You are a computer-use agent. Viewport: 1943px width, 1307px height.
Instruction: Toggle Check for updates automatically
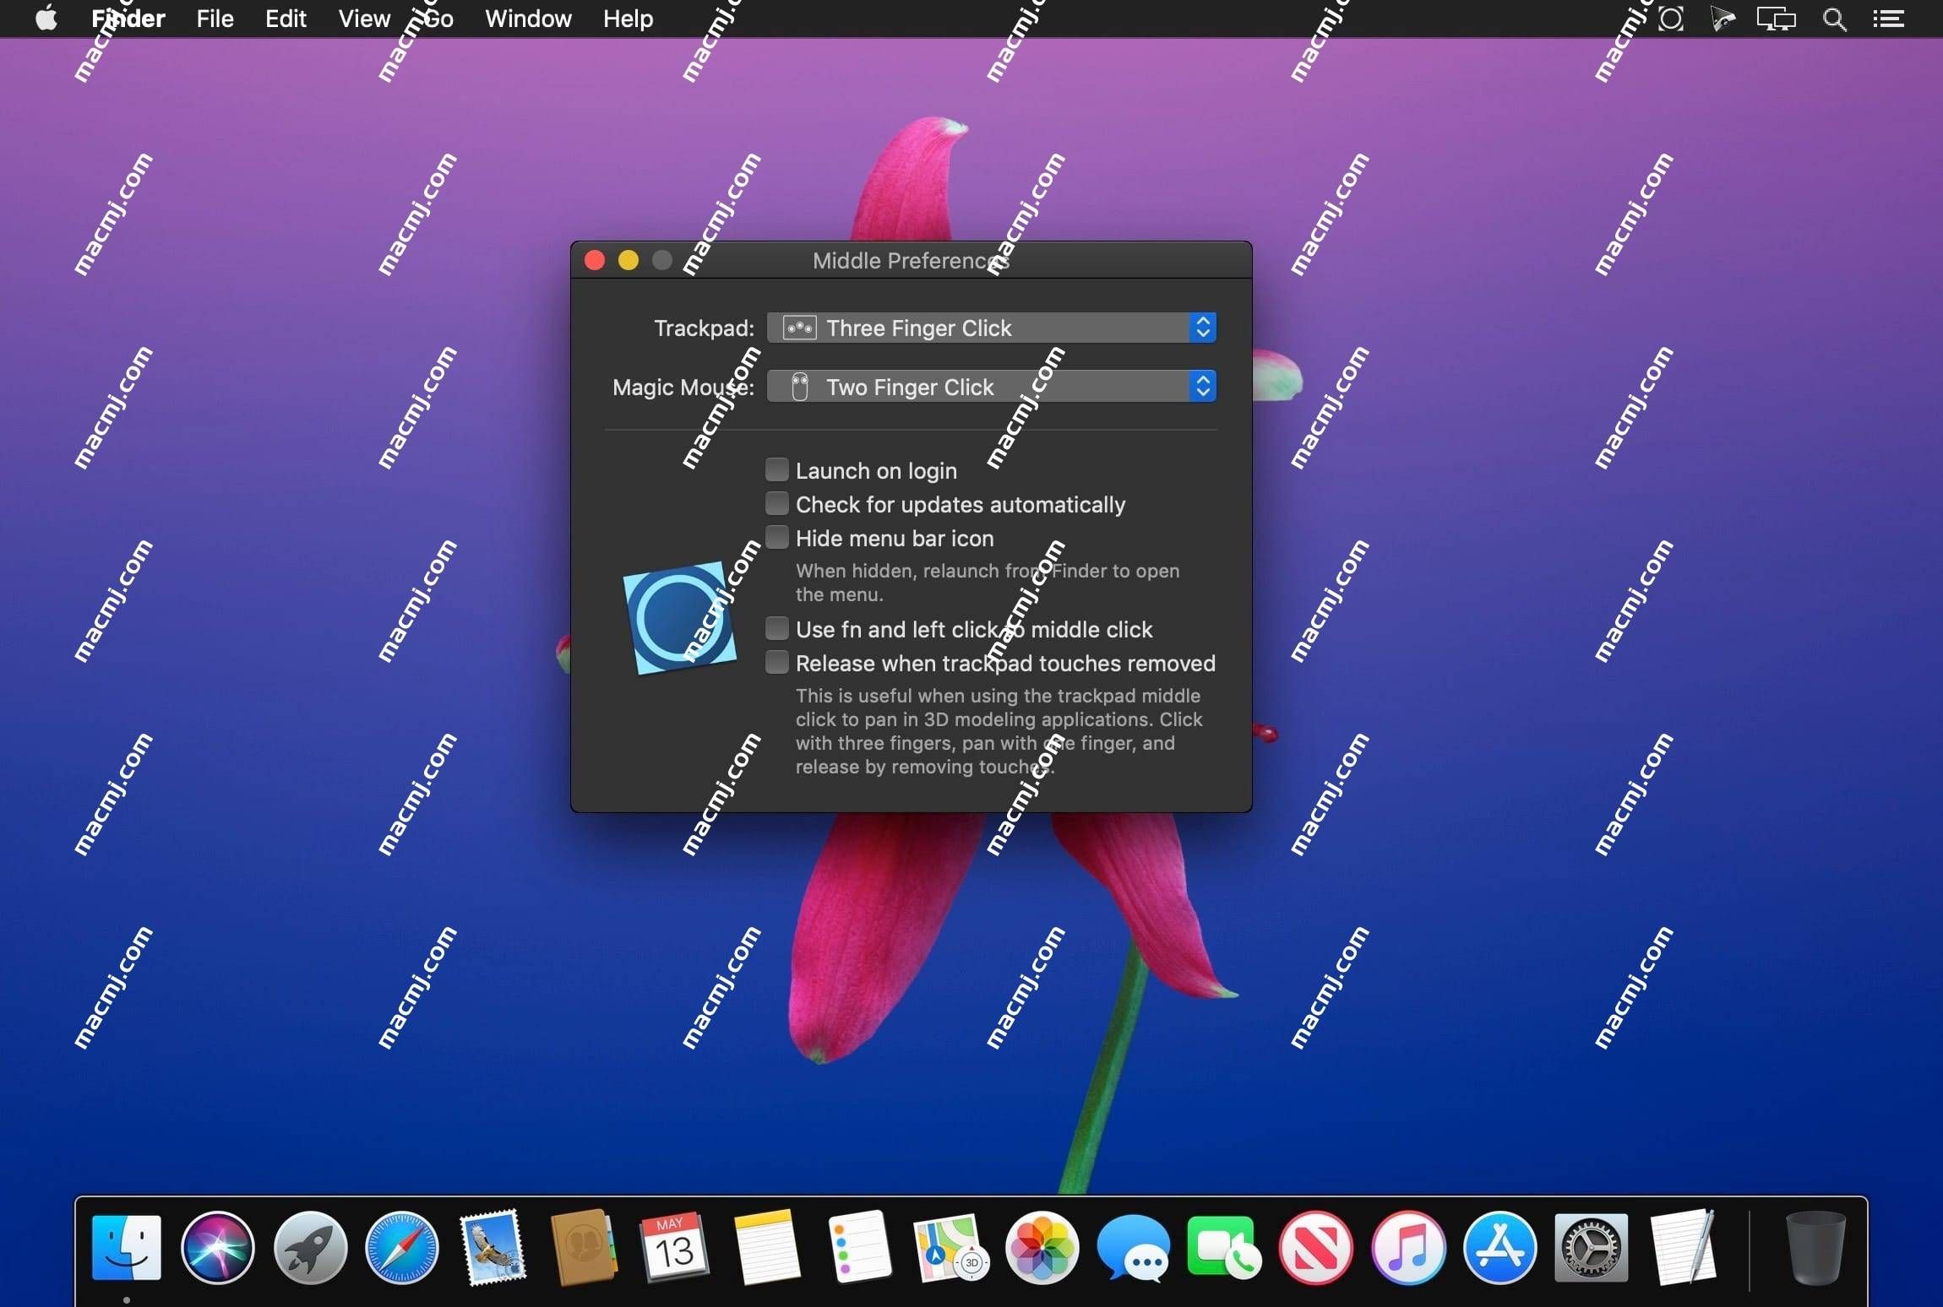[776, 503]
